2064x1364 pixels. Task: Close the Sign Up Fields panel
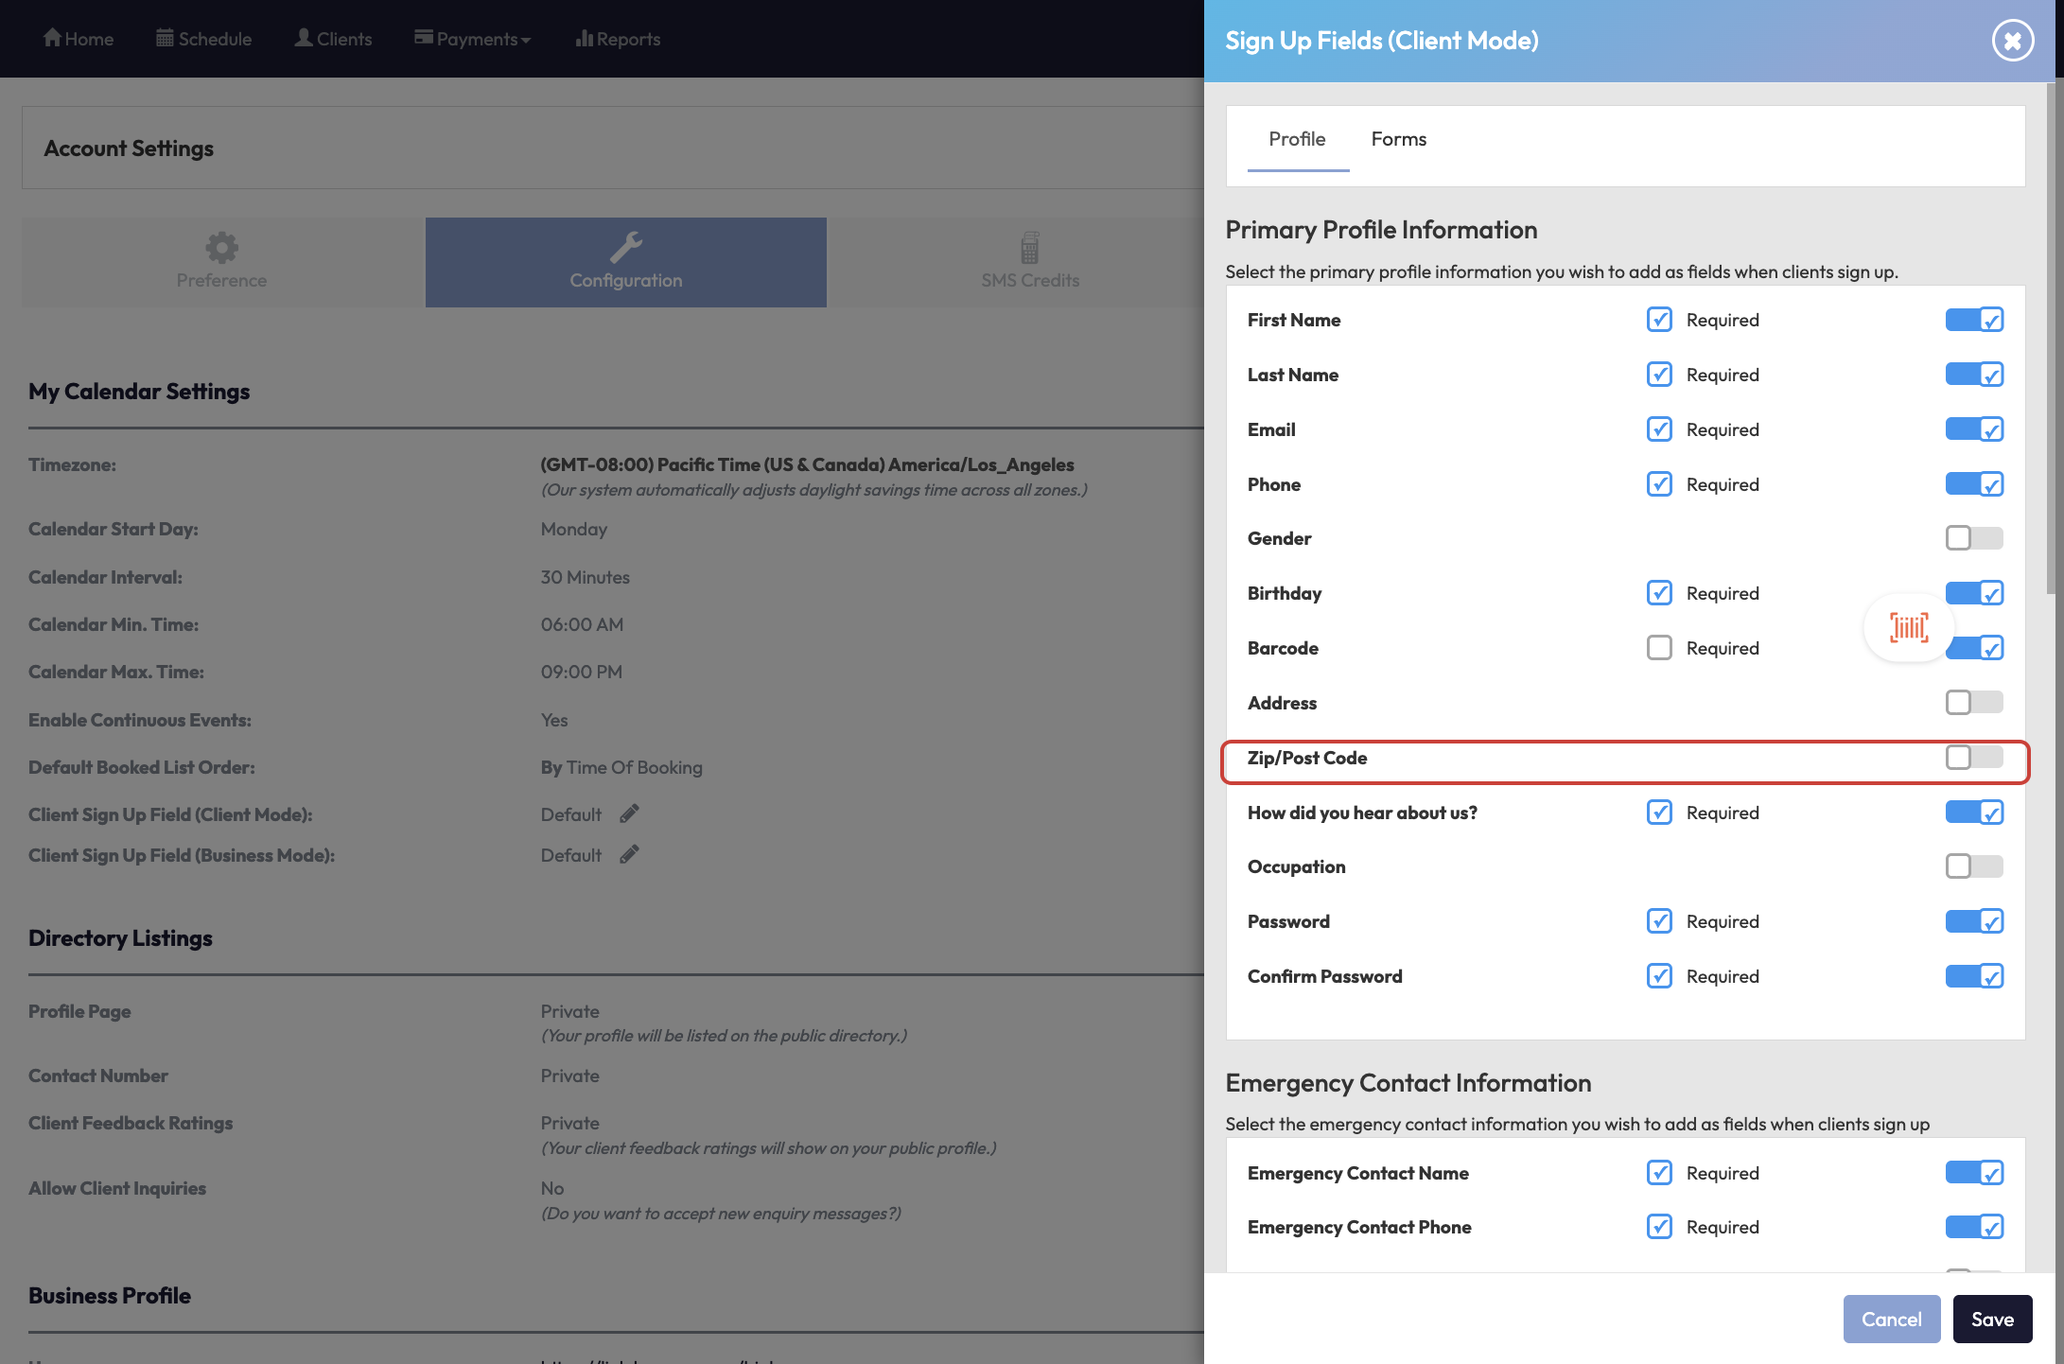(x=2012, y=41)
